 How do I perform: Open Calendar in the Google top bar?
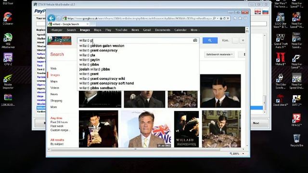pyautogui.click(x=180, y=30)
